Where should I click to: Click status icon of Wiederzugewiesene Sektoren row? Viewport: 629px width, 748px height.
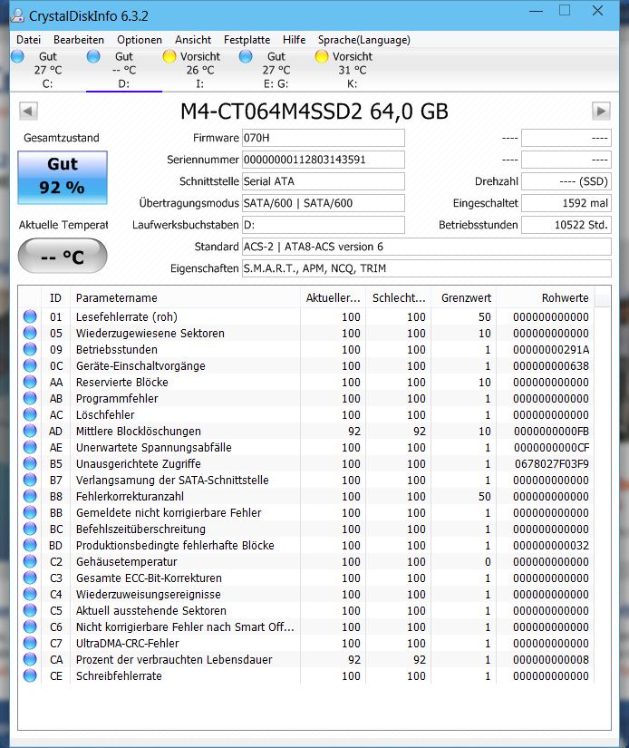tap(30, 333)
